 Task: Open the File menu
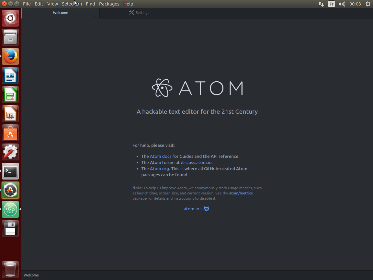click(27, 4)
